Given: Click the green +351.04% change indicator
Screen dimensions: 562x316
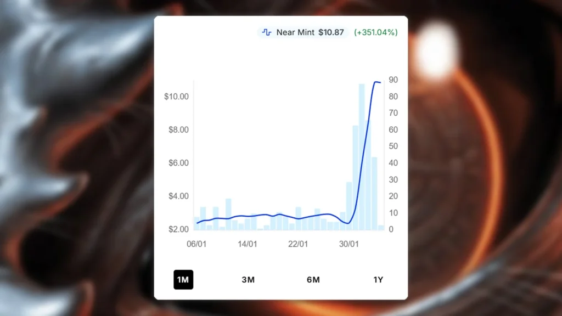Looking at the screenshot, I should coord(375,32).
